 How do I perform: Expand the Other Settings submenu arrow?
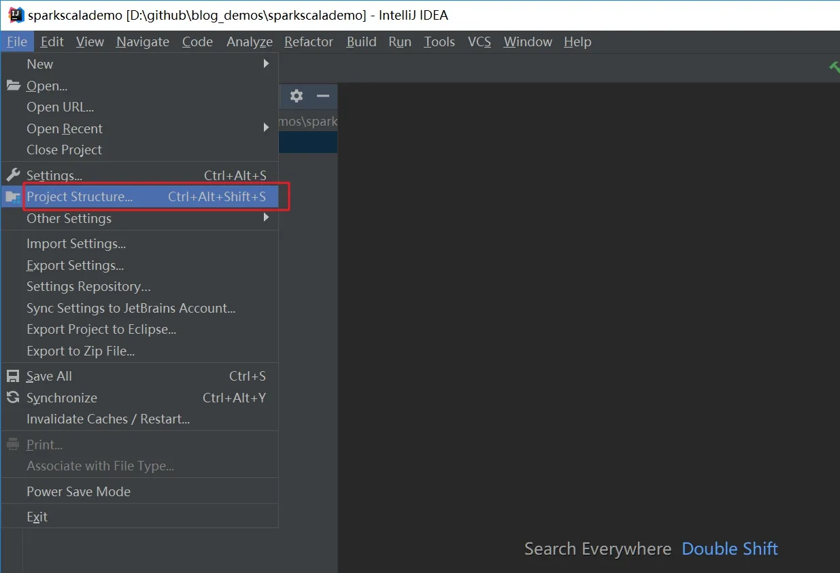coord(267,218)
